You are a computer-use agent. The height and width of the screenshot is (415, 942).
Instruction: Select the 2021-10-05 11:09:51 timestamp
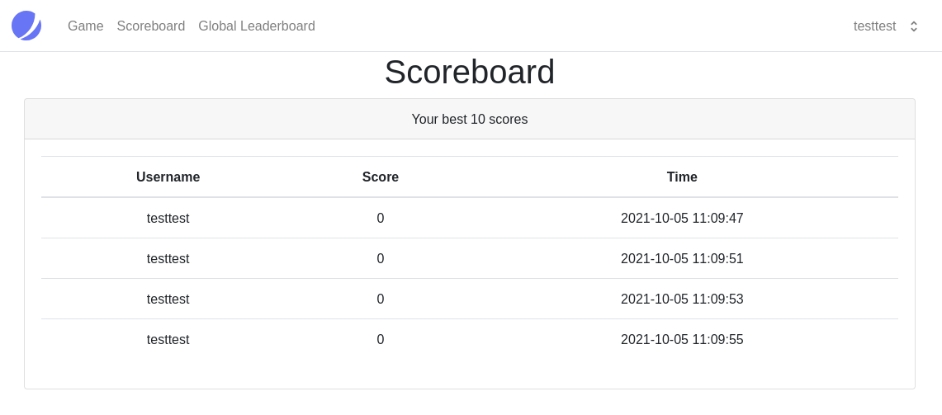coord(682,259)
